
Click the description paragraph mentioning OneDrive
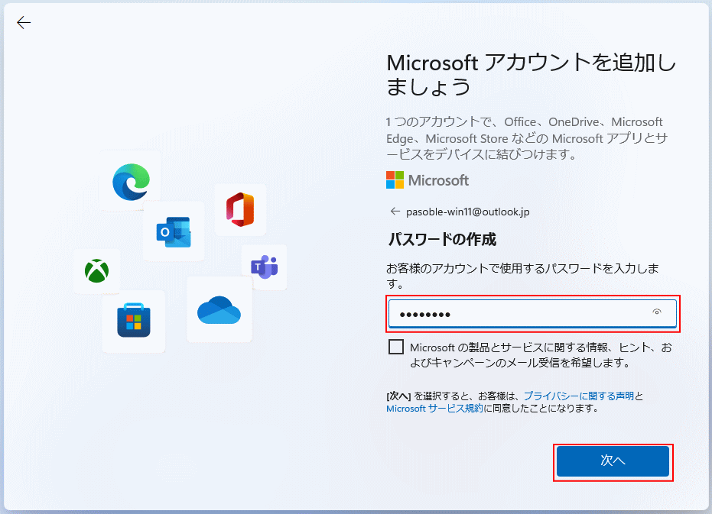(x=525, y=138)
